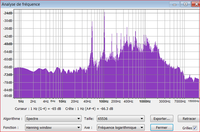Toggle the Grilles checkbox
Screen dimensions: 200x132
tap(195, 128)
